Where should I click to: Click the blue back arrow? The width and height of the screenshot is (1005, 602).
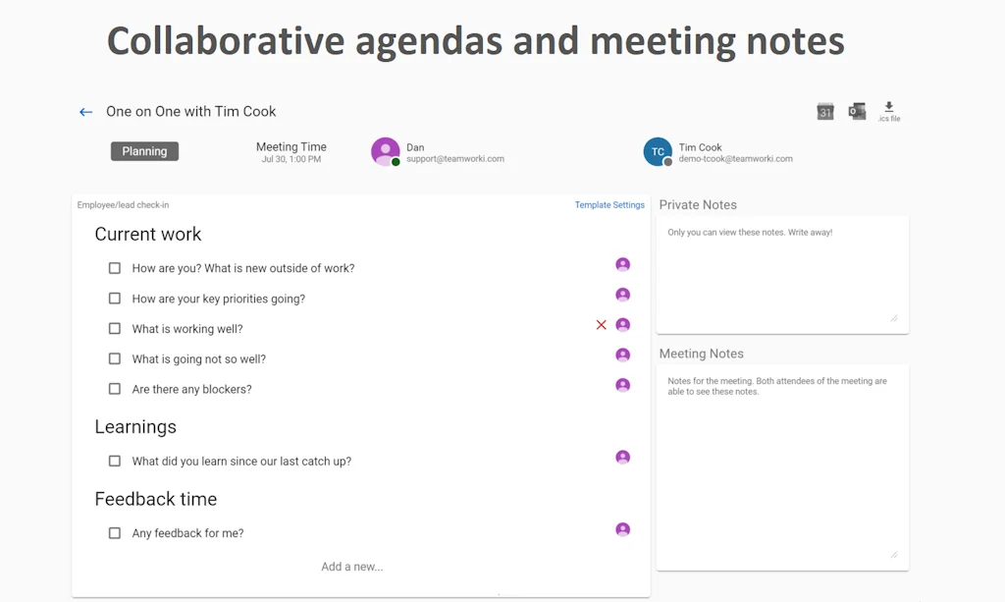click(85, 111)
